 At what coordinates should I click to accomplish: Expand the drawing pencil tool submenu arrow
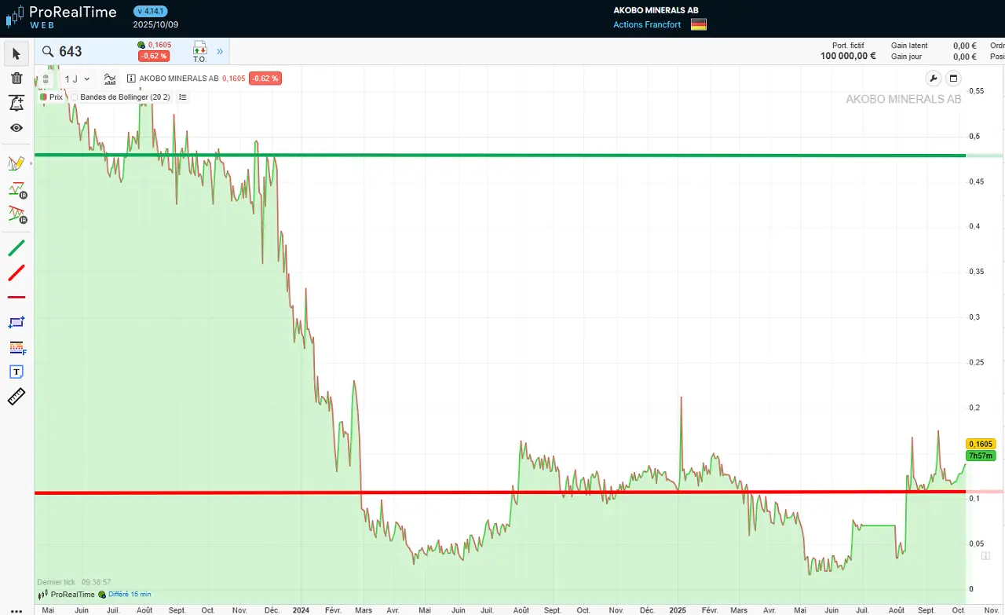pos(31,164)
